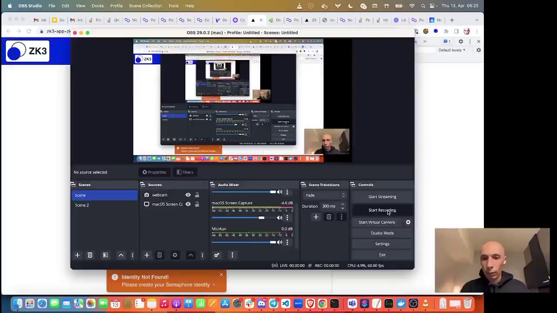Open source properties gear in Sources toolbar
557x313 pixels.
pyautogui.click(x=175, y=255)
